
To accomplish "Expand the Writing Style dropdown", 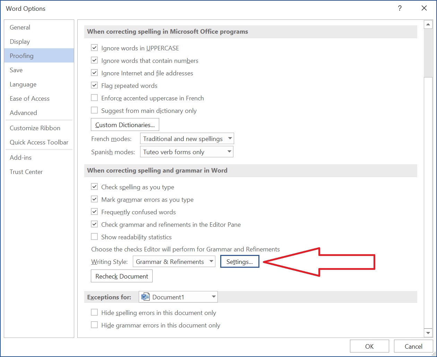I will (212, 261).
